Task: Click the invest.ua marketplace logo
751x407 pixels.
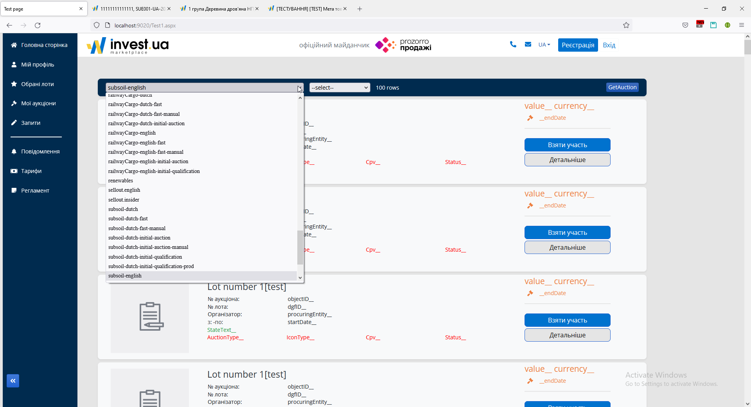Action: pos(128,45)
